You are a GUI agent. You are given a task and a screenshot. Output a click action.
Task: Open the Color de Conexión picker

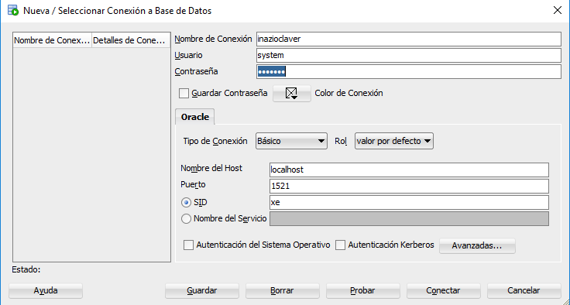pos(292,94)
